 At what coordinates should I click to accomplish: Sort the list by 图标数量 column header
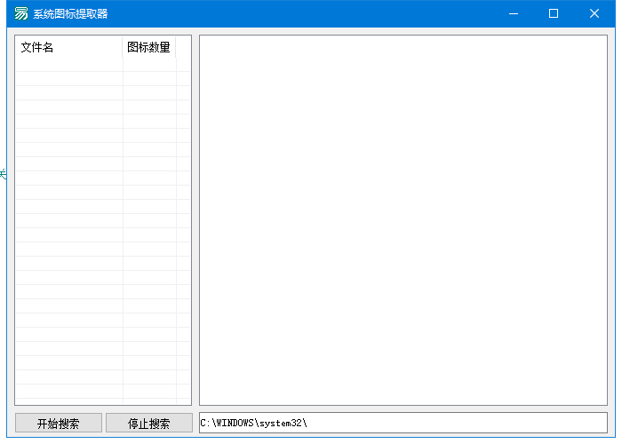click(x=148, y=47)
